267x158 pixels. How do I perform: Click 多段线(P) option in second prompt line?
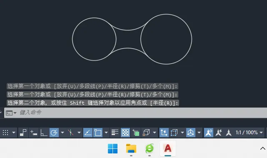[x=92, y=95]
